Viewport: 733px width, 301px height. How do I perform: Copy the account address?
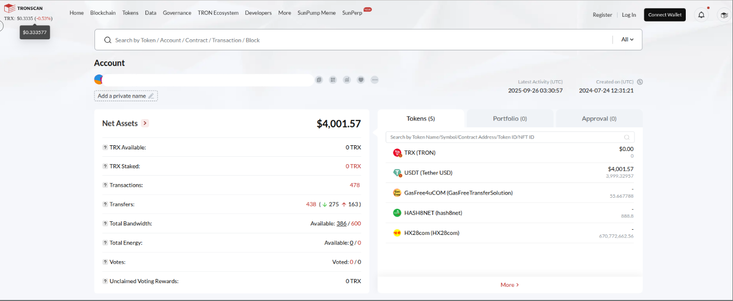coord(319,80)
